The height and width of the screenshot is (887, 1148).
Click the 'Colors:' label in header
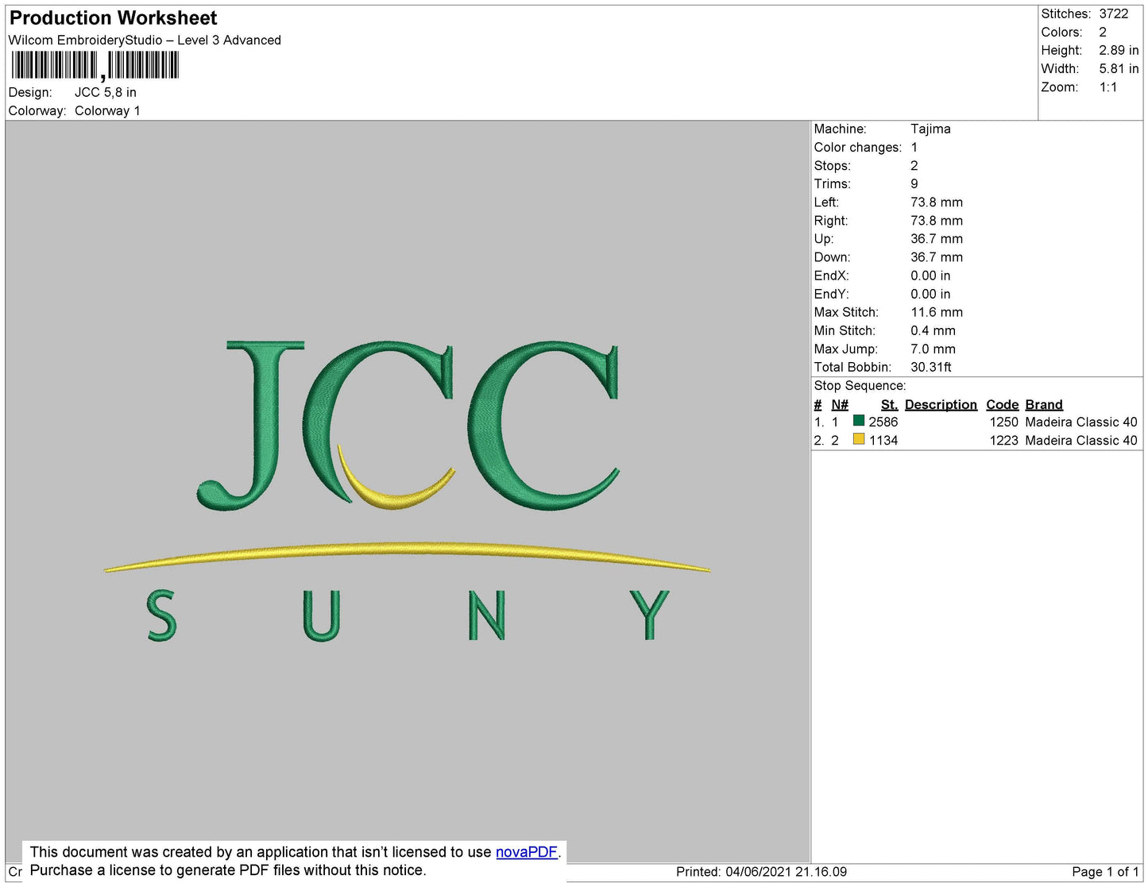point(1061,32)
